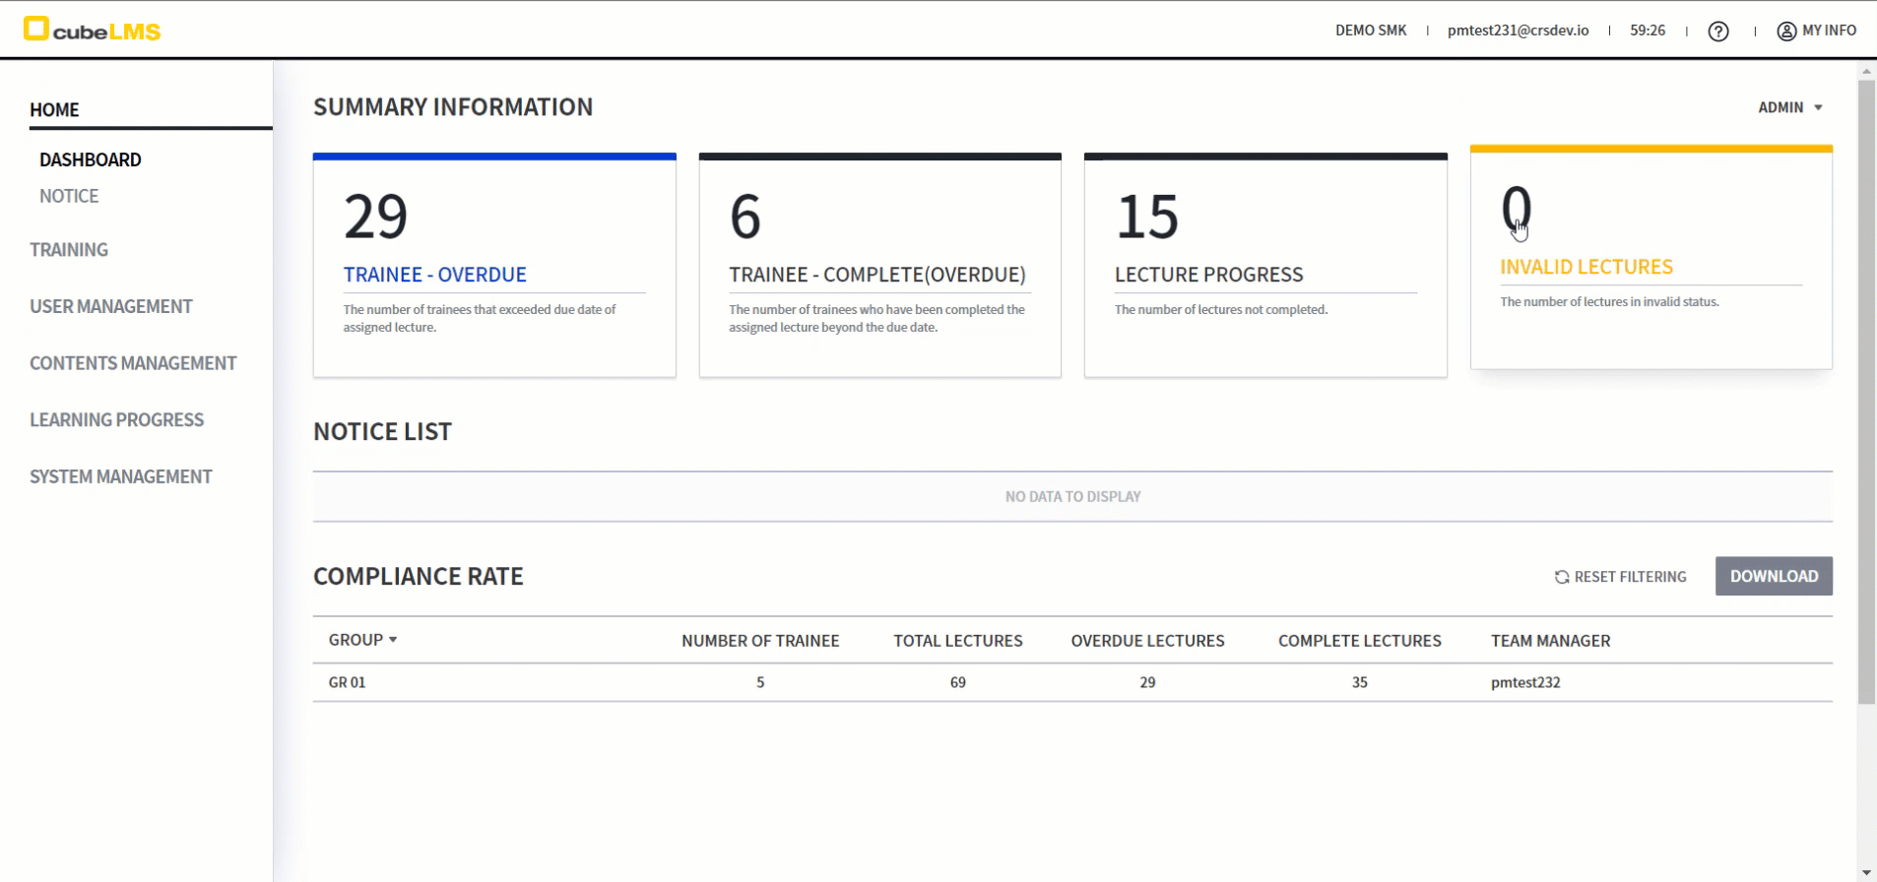Click the Reset Filtering refresh icon
The width and height of the screenshot is (1877, 882).
click(x=1561, y=577)
